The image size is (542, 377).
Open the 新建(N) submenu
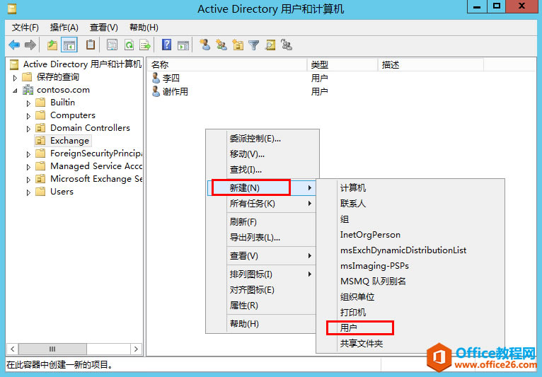coord(263,187)
